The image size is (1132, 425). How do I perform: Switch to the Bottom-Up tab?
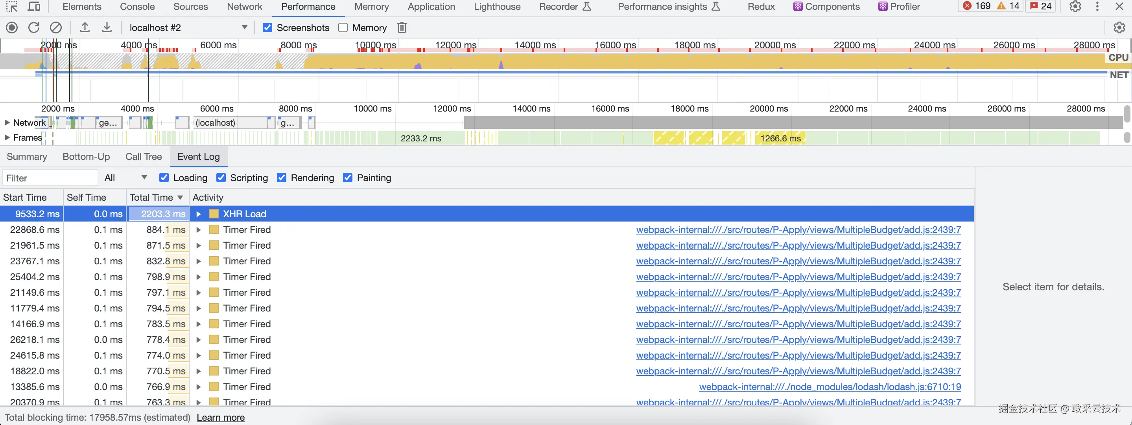coord(86,157)
